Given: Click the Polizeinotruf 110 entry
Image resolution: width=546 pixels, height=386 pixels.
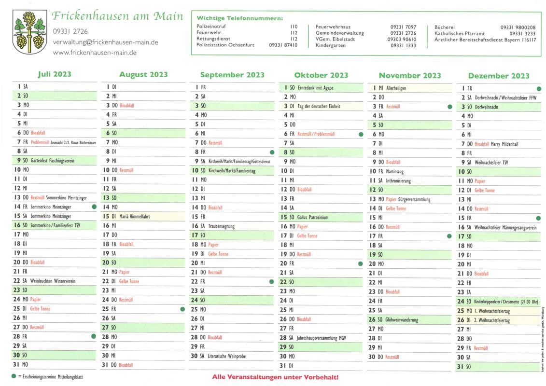Looking at the screenshot, I should [x=247, y=26].
